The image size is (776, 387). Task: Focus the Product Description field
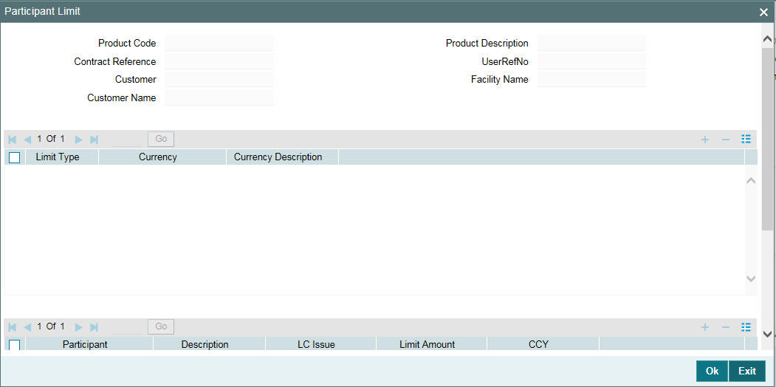click(x=591, y=43)
